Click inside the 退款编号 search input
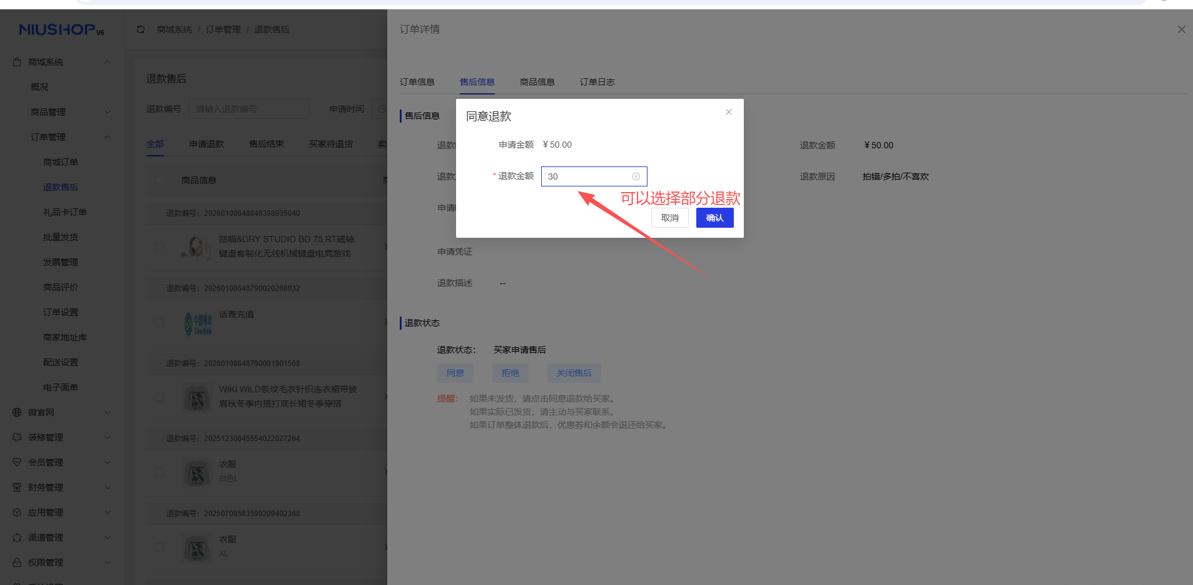1193x585 pixels. click(248, 108)
